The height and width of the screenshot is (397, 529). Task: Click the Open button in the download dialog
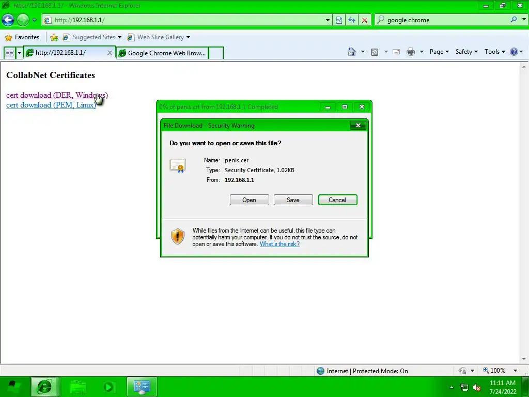(x=250, y=200)
